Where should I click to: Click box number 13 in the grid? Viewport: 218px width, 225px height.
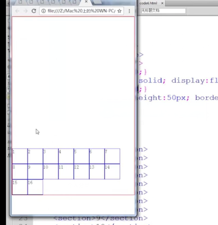tap(97, 172)
